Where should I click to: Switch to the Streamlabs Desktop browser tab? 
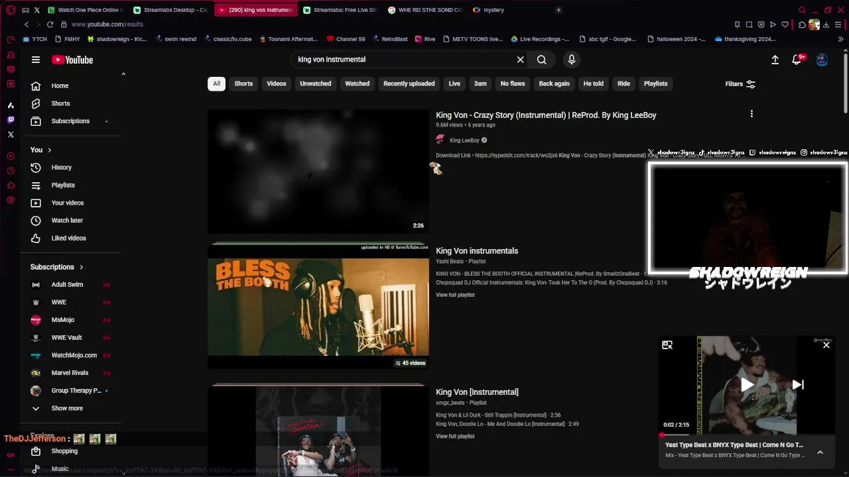tap(170, 10)
